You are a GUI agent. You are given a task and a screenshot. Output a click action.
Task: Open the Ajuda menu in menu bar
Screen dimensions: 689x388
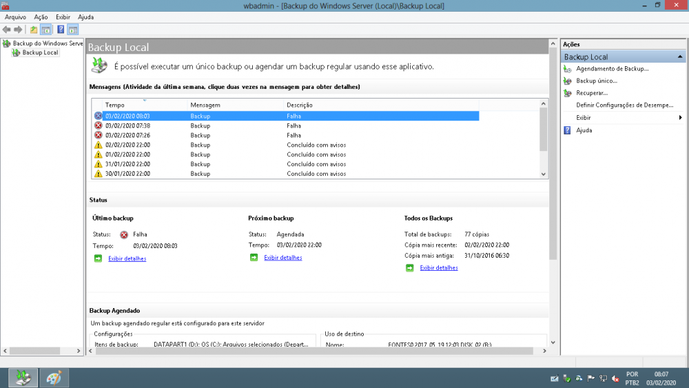(x=85, y=17)
